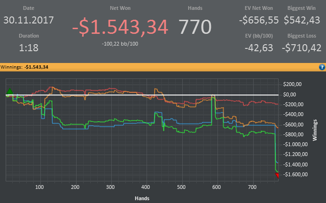This screenshot has height=203, width=326.
Task: Click the -$600,00 y-axis label
Action: [293, 125]
